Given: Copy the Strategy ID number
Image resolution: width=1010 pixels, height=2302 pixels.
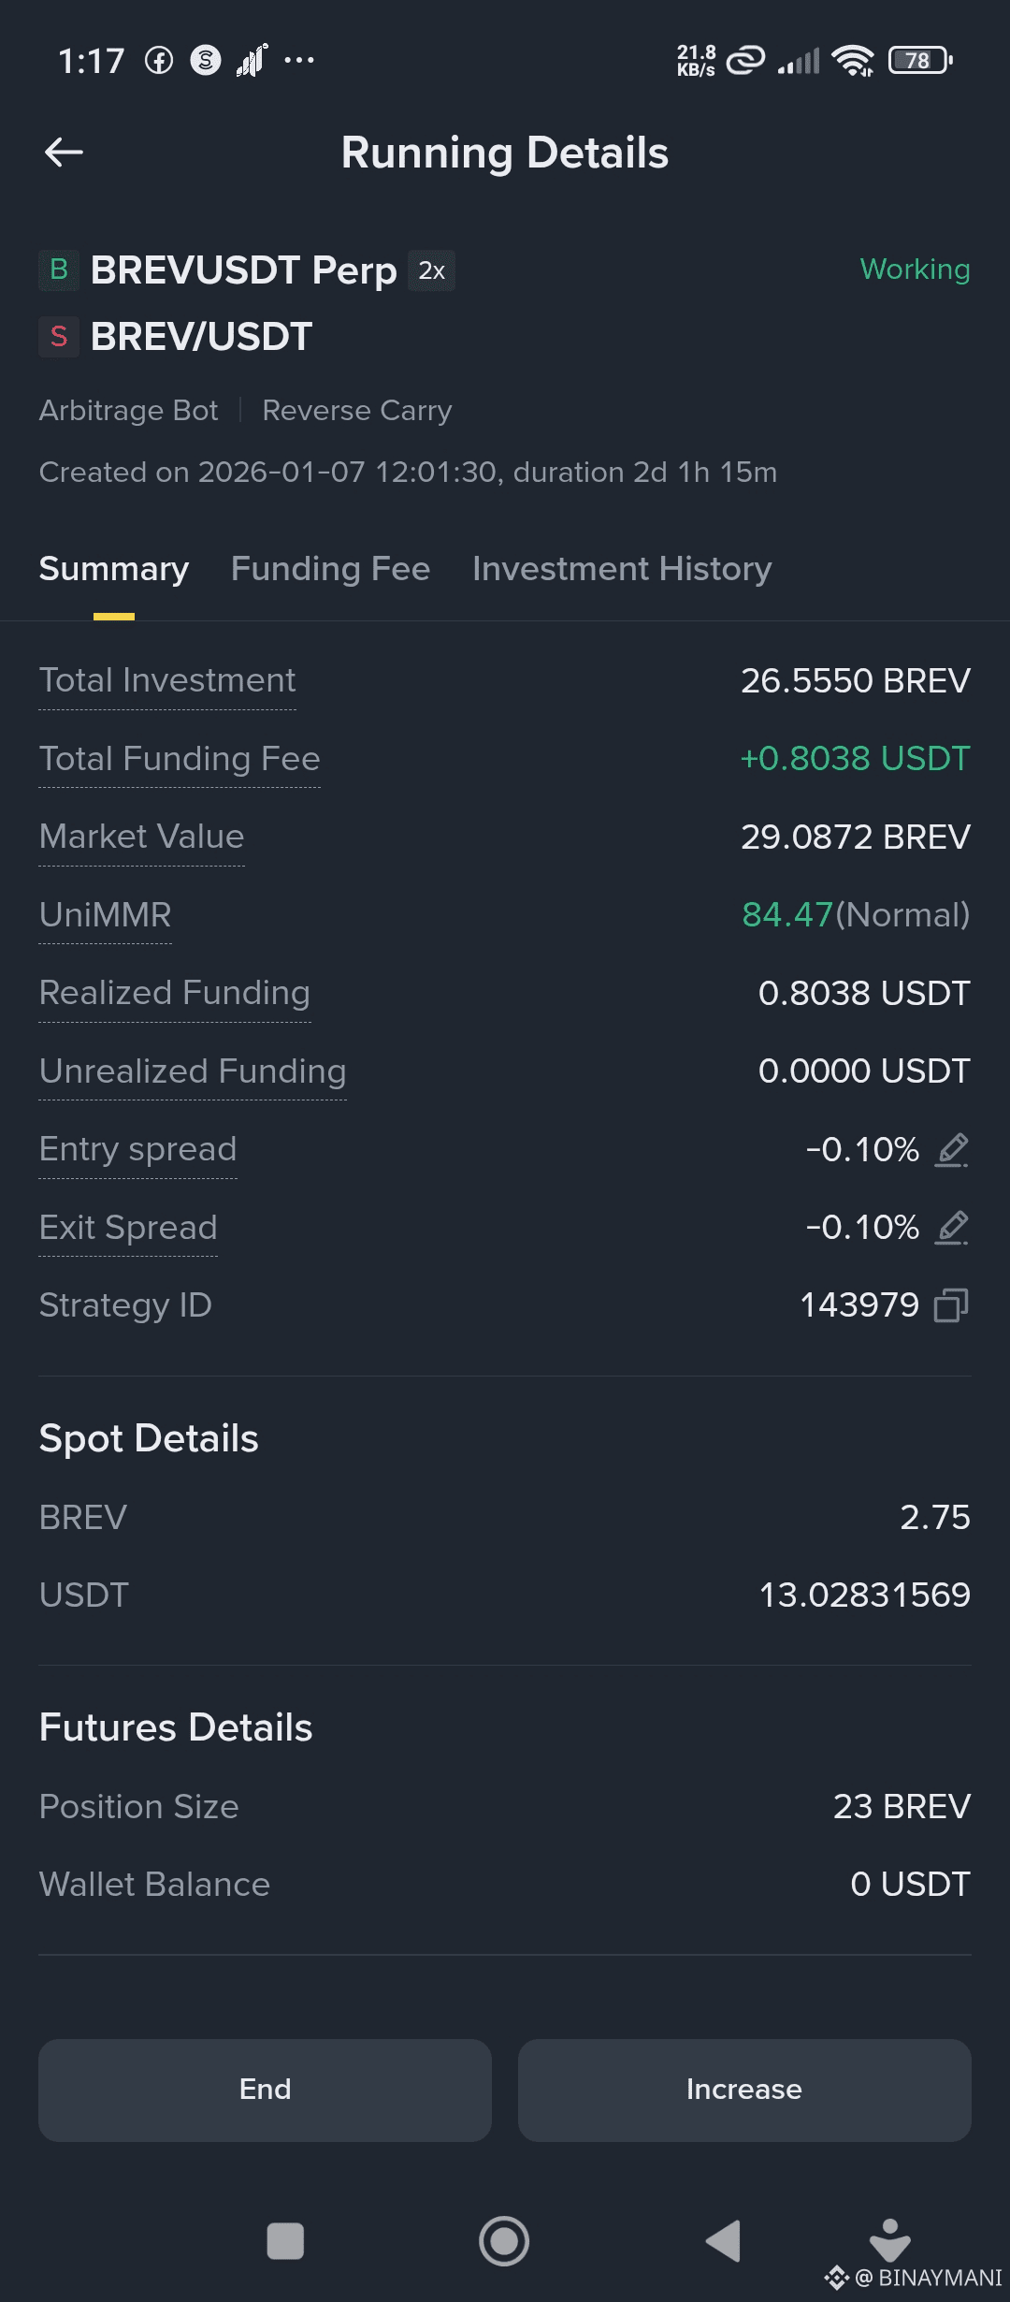Looking at the screenshot, I should [x=951, y=1304].
